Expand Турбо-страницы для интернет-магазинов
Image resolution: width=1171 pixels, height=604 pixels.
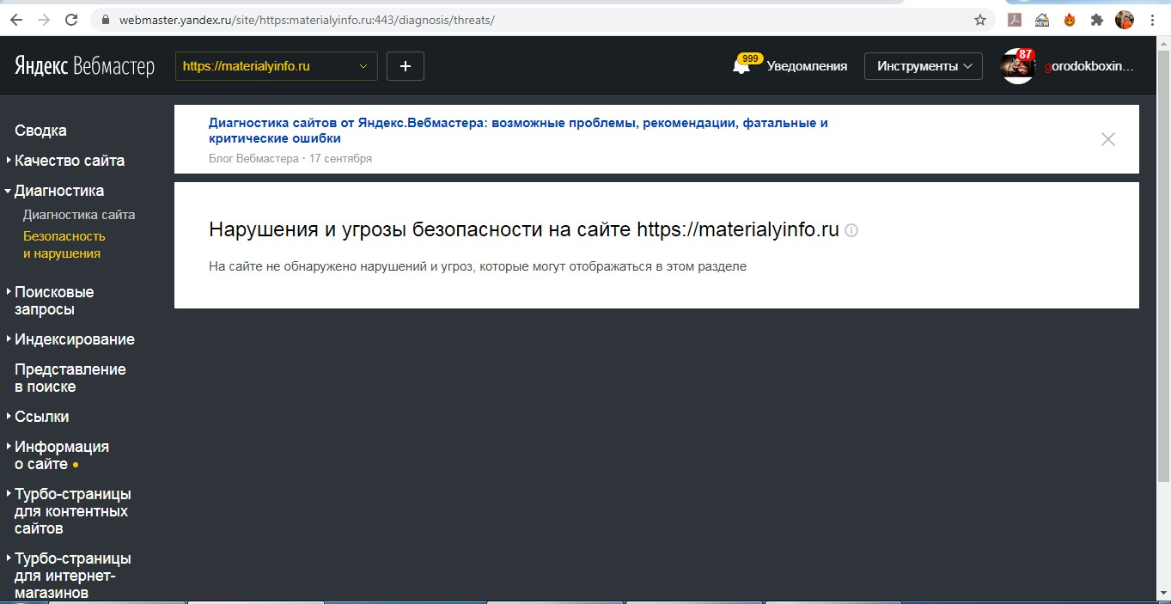pyautogui.click(x=73, y=576)
